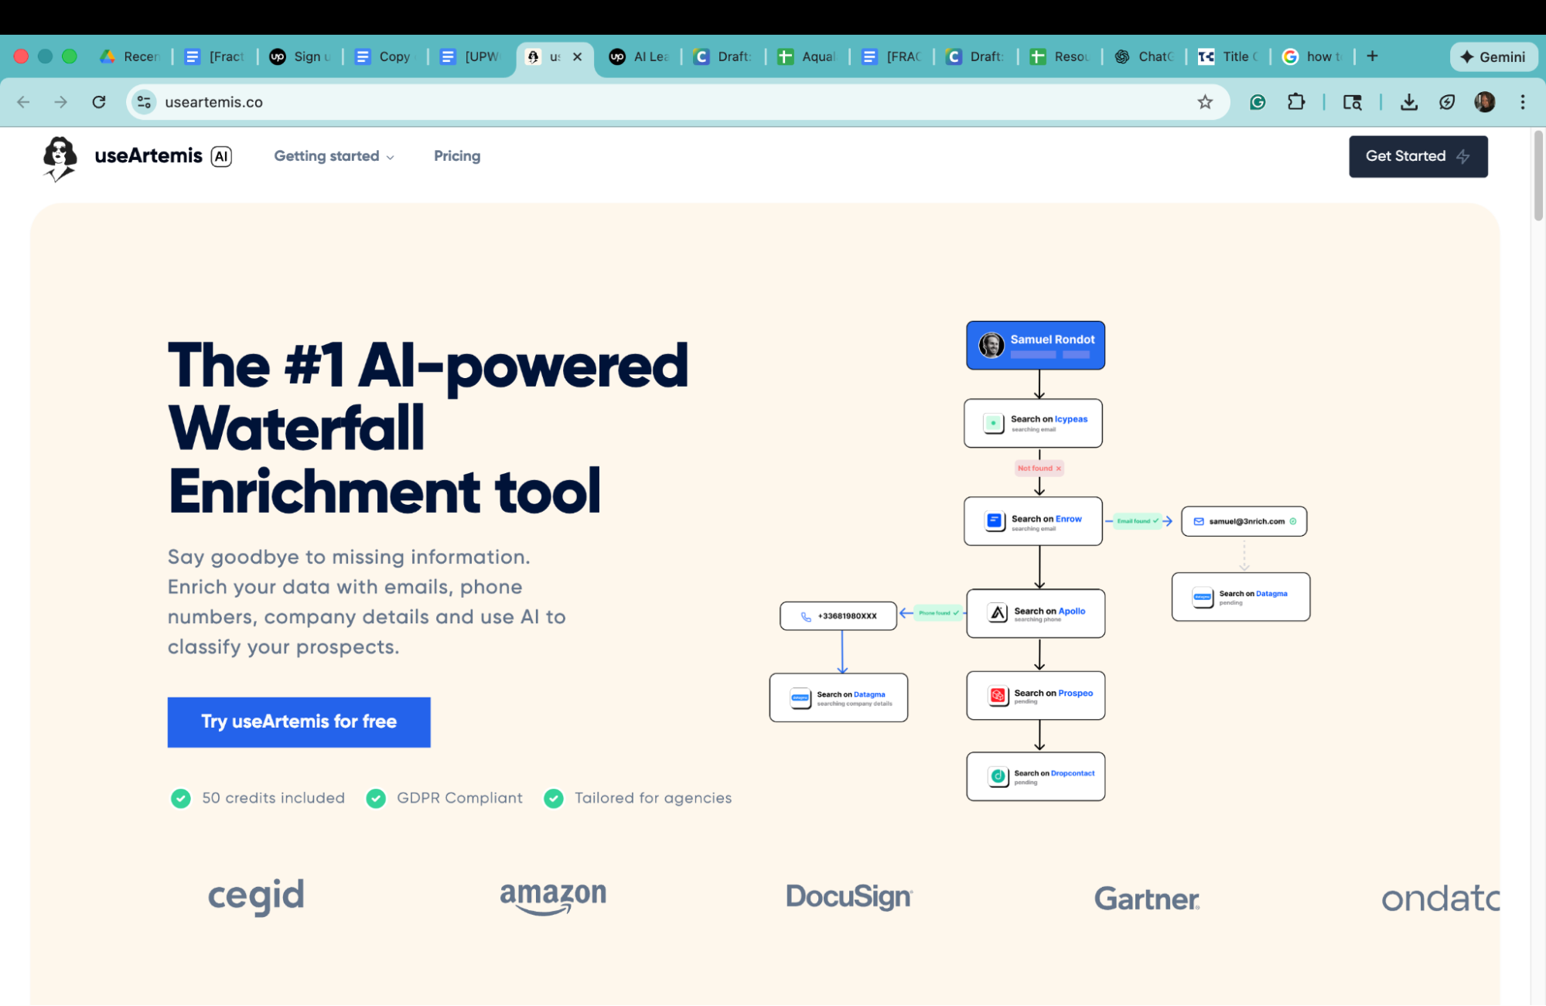Close the active useArtemis tab
The height and width of the screenshot is (1006, 1546).
pyautogui.click(x=577, y=56)
